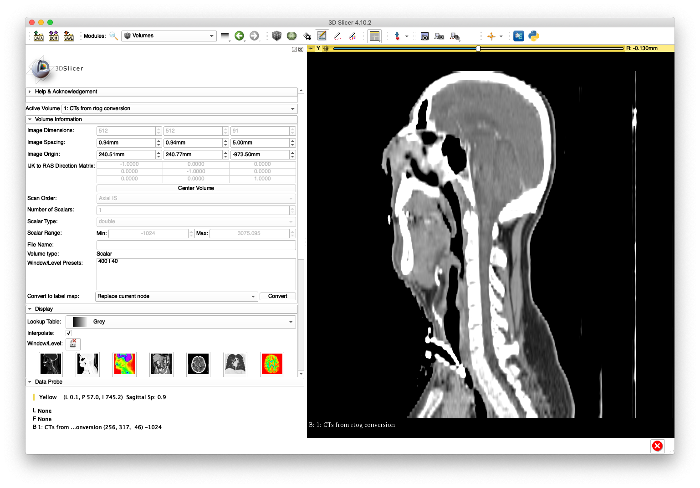Launch the Extension Manager puzzle icon
The height and width of the screenshot is (488, 700).
tap(519, 36)
